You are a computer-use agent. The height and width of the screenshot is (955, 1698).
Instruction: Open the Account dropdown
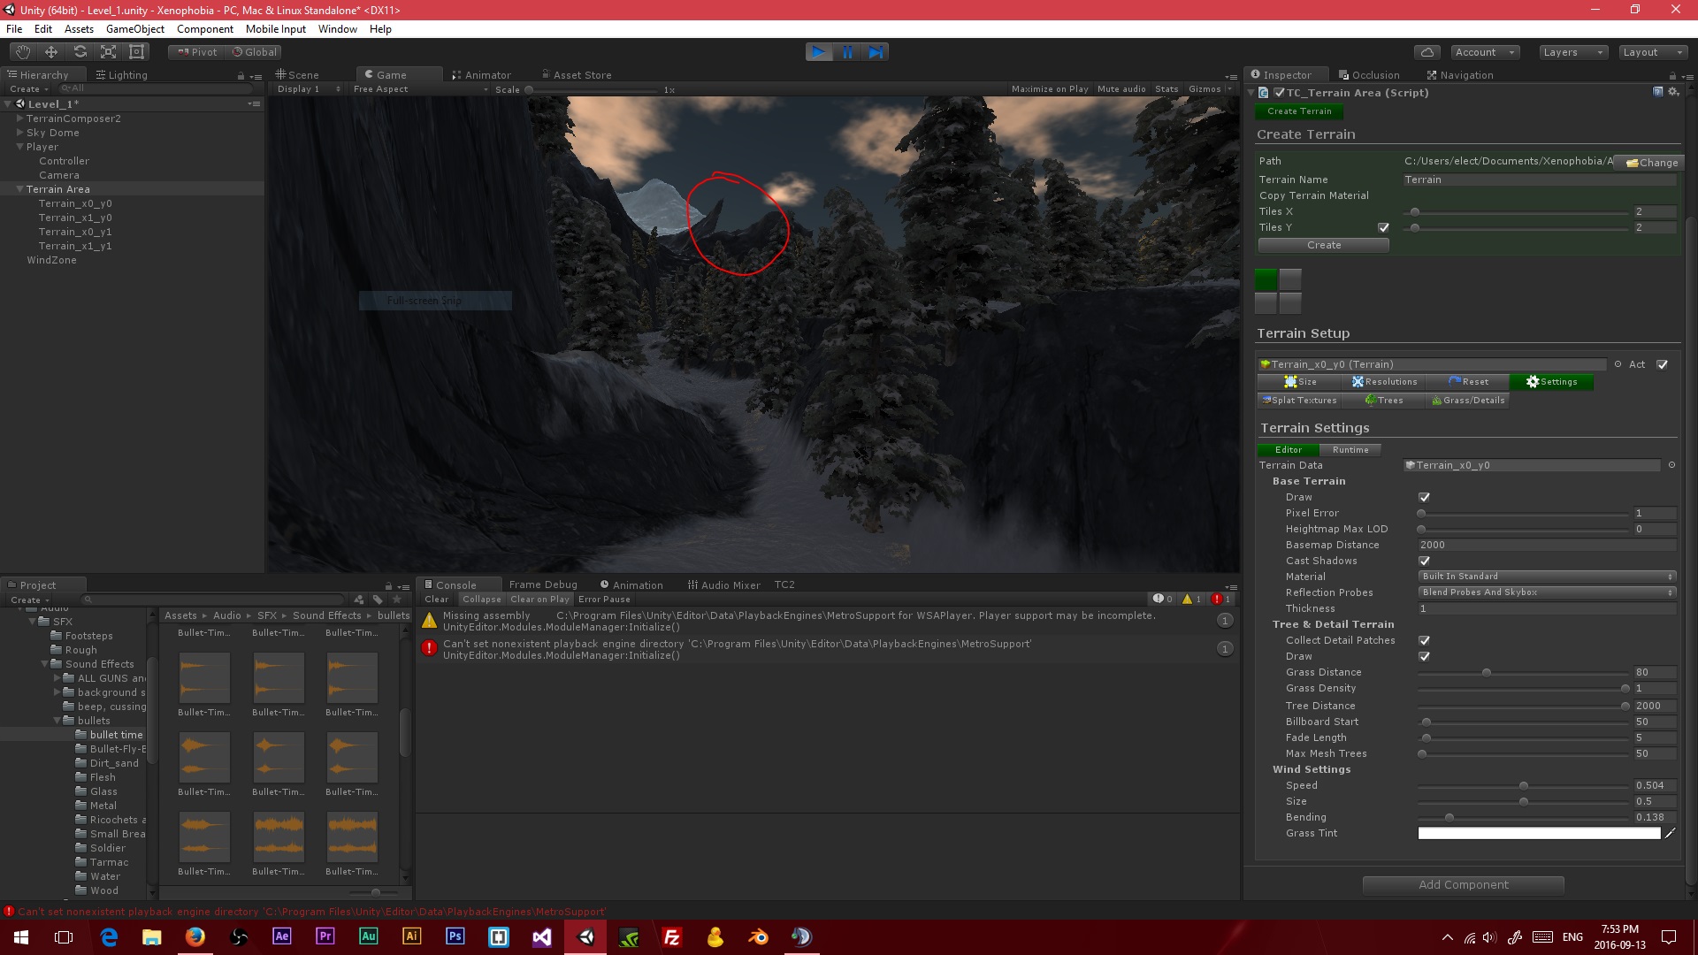[1485, 52]
